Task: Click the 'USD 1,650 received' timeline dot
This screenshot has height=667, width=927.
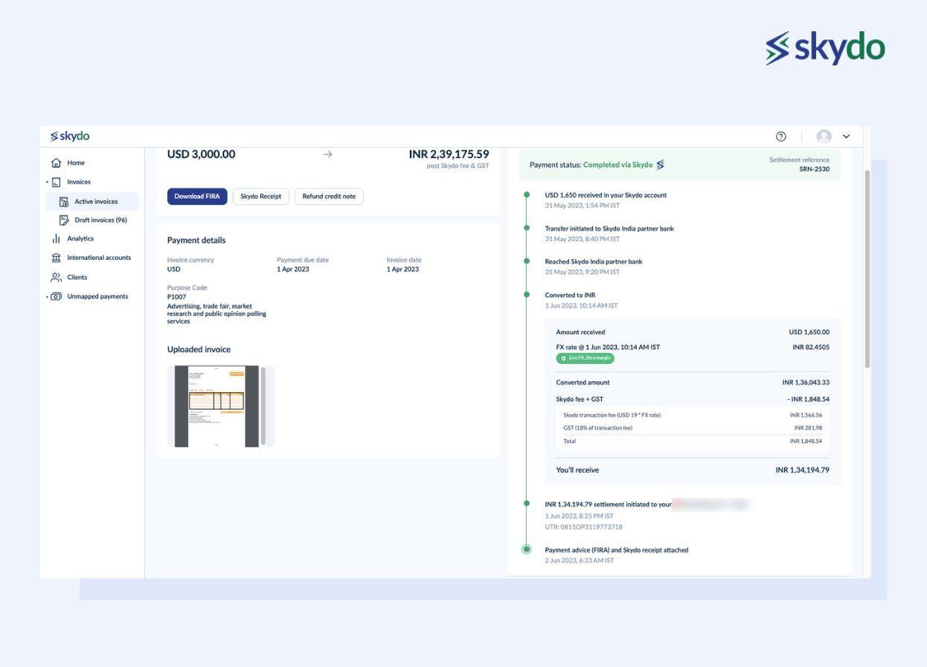Action: click(527, 194)
